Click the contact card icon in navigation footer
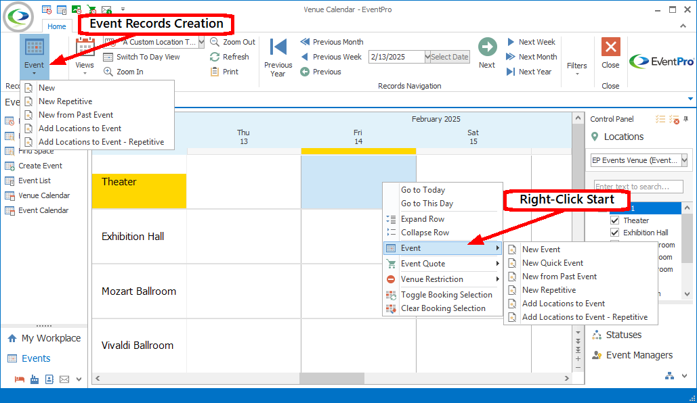The image size is (697, 403). (49, 379)
